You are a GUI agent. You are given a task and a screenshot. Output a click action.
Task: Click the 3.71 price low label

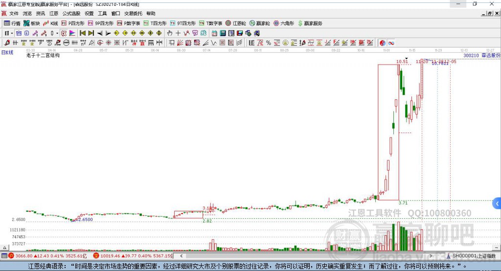(x=403, y=203)
